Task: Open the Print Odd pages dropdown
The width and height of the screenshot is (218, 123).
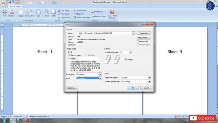Action: pos(100,78)
